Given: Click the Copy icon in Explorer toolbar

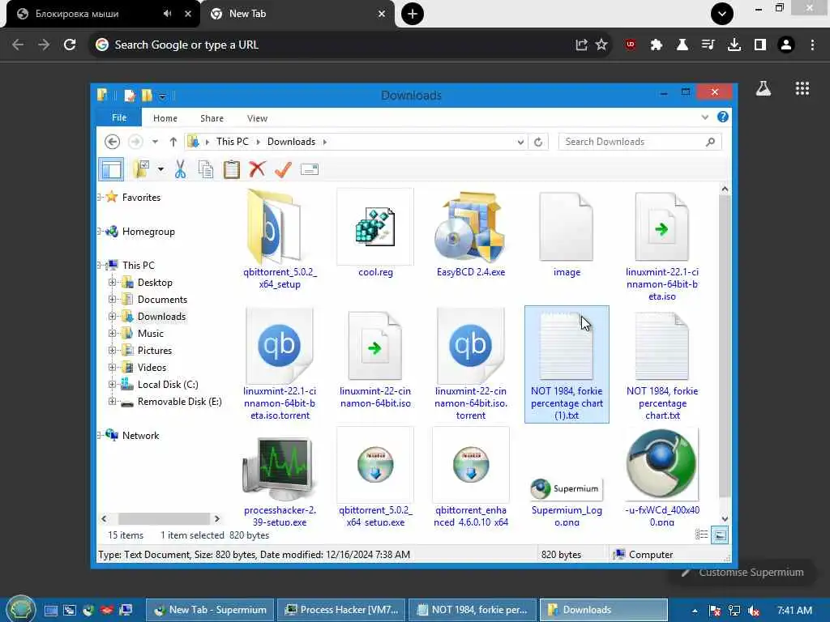Looking at the screenshot, I should click(206, 169).
